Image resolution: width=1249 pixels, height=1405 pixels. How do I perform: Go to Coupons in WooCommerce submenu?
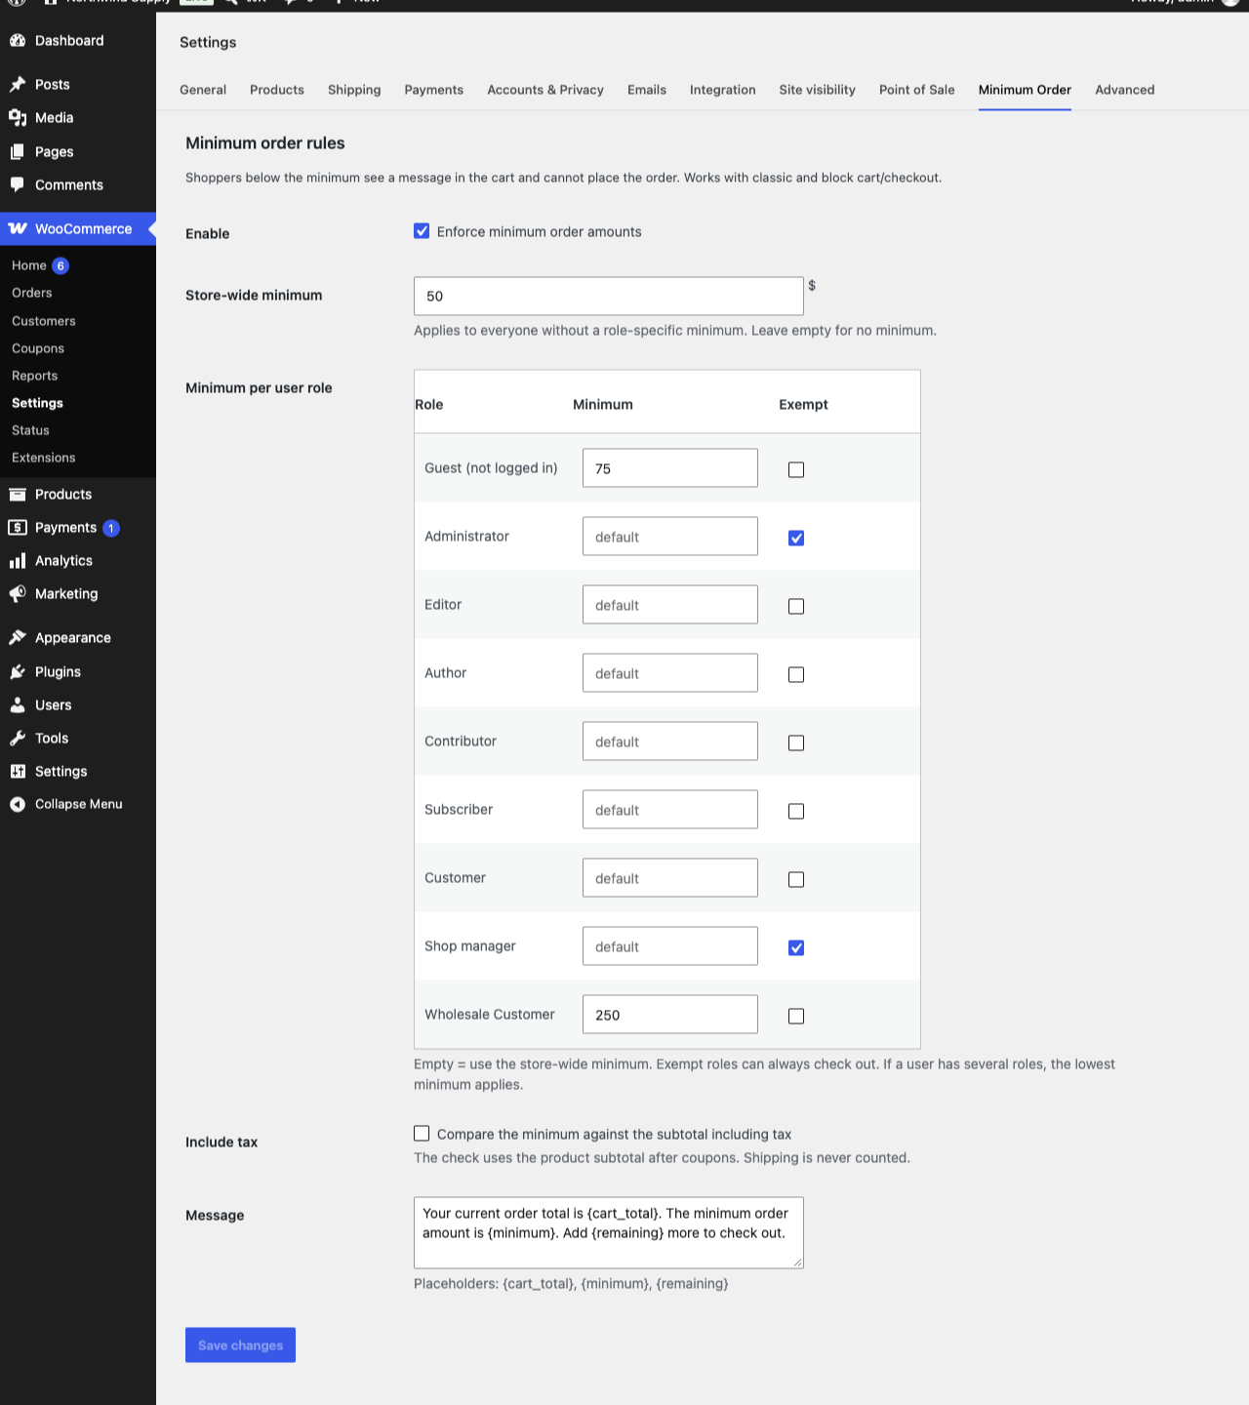[38, 348]
